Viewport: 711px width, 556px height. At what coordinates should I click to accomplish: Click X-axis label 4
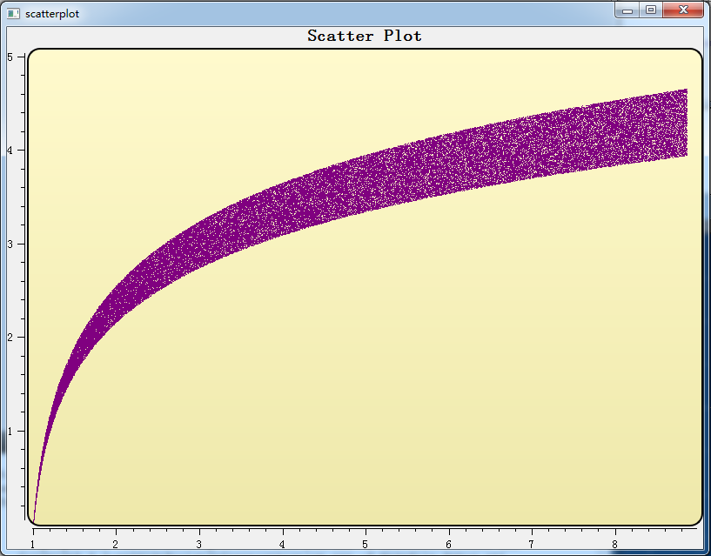click(x=282, y=545)
